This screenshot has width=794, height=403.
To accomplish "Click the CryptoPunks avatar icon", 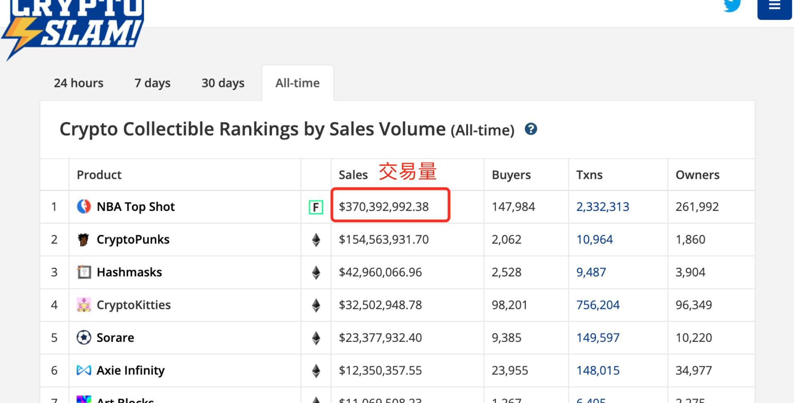I will pyautogui.click(x=83, y=240).
